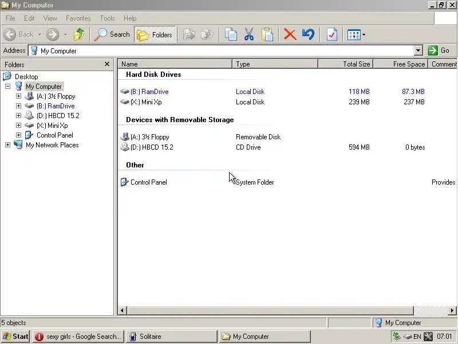This screenshot has width=458, height=344.
Task: Click the Copy To toolbar icon
Action: coord(207,34)
